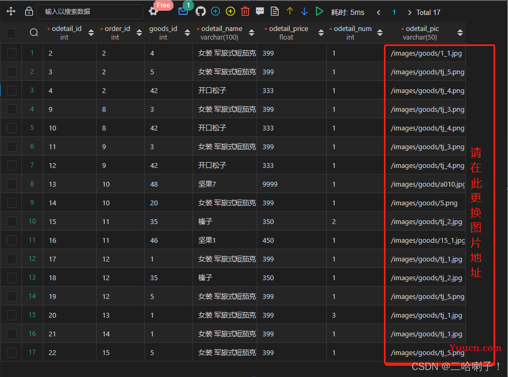Click odetail_pic column header label

[x=422, y=29]
